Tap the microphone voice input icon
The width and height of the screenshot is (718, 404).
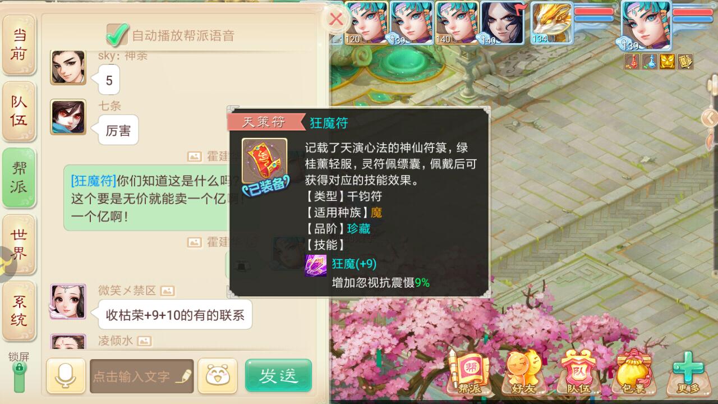coord(66,376)
